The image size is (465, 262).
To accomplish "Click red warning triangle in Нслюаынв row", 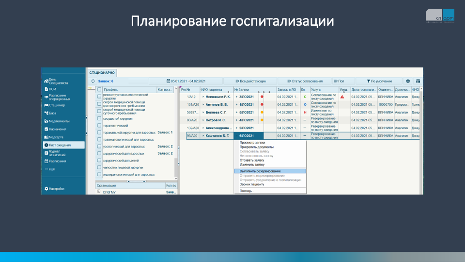I will coord(342,97).
